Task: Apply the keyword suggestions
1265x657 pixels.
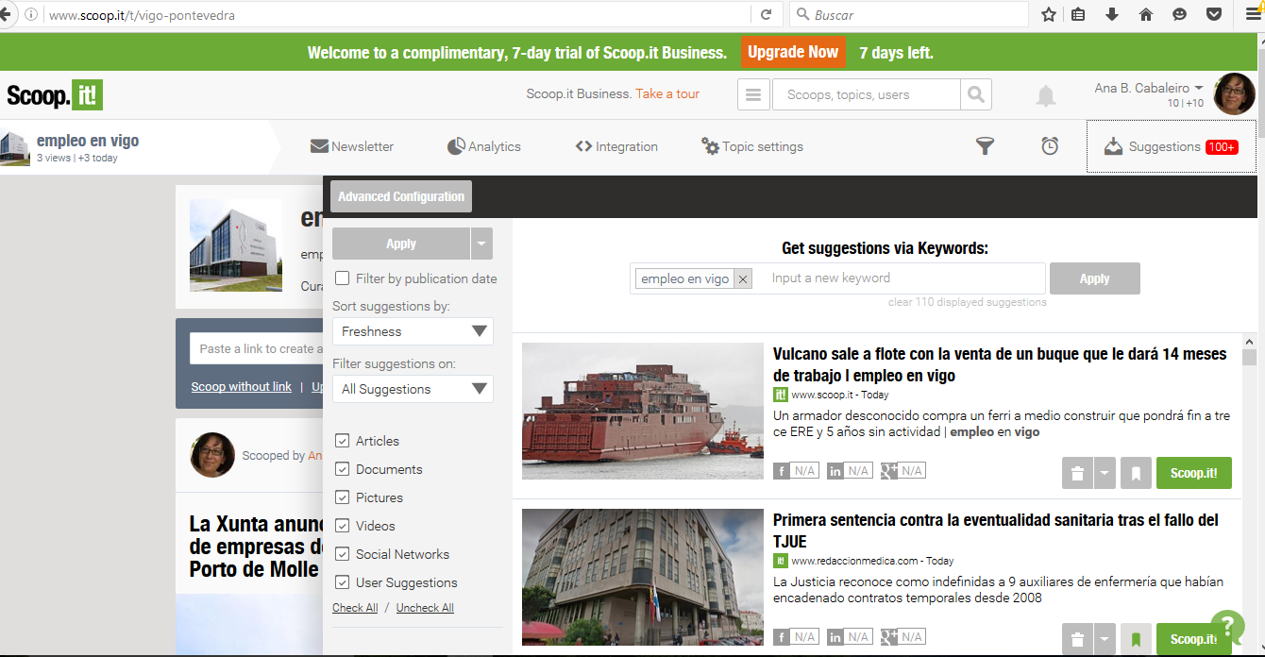Action: [x=1094, y=278]
